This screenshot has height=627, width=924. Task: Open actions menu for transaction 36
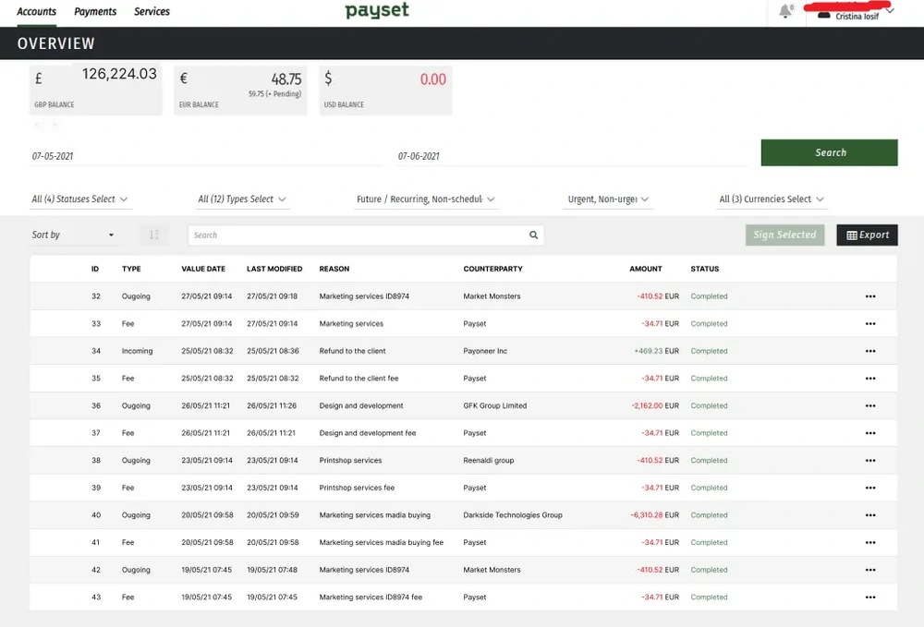tap(869, 405)
